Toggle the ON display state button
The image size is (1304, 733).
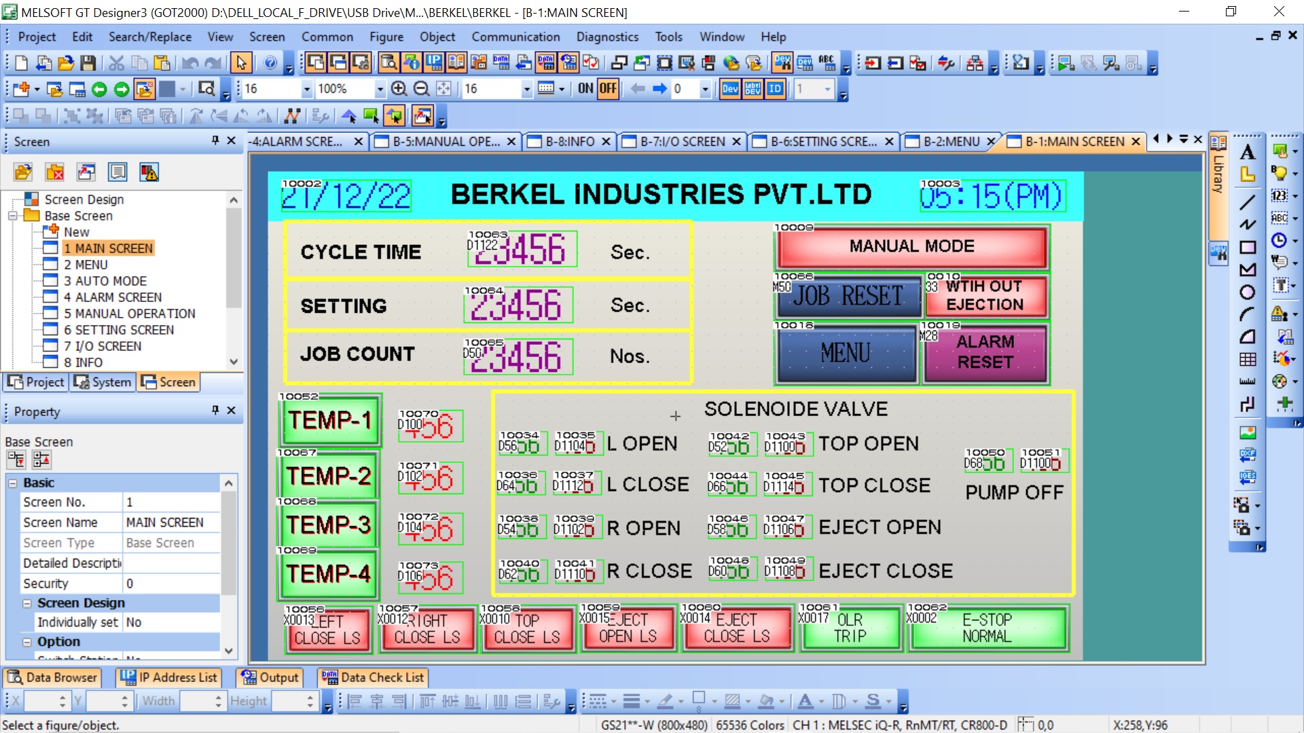point(585,89)
